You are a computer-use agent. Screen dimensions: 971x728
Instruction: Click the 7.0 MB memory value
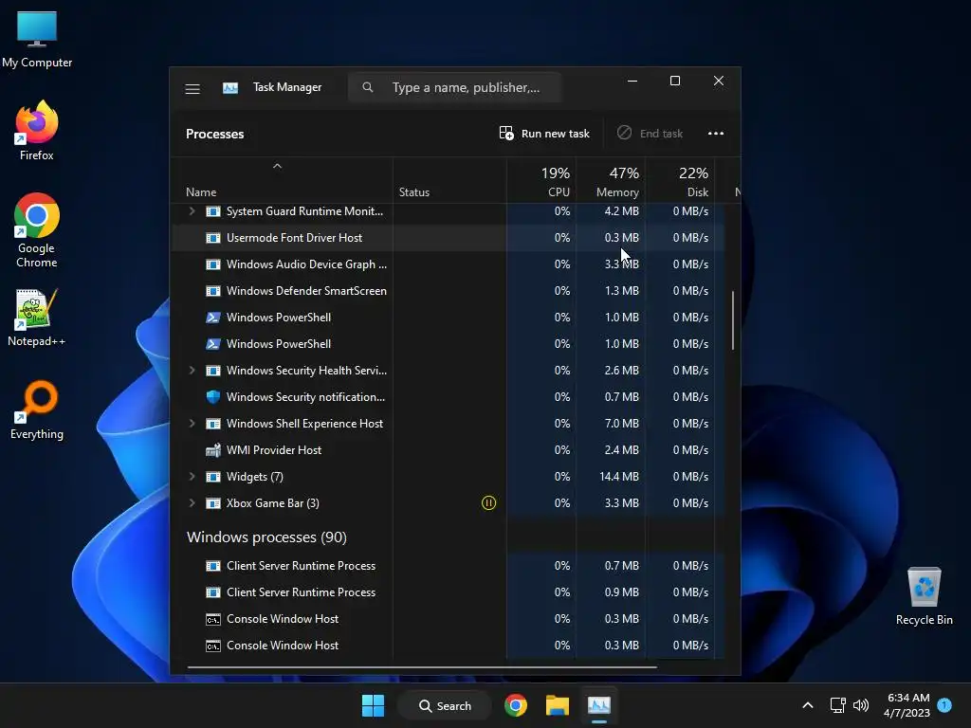tap(622, 424)
